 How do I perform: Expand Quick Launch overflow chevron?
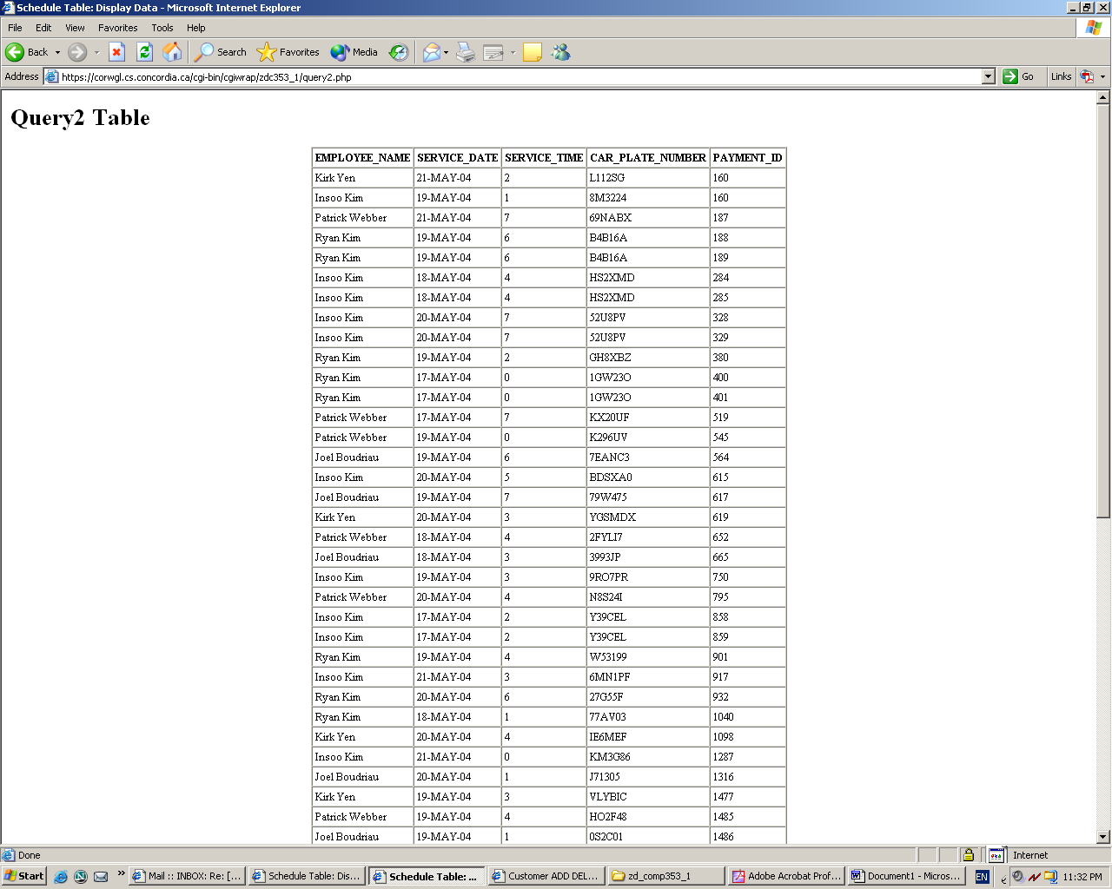pyautogui.click(x=121, y=873)
